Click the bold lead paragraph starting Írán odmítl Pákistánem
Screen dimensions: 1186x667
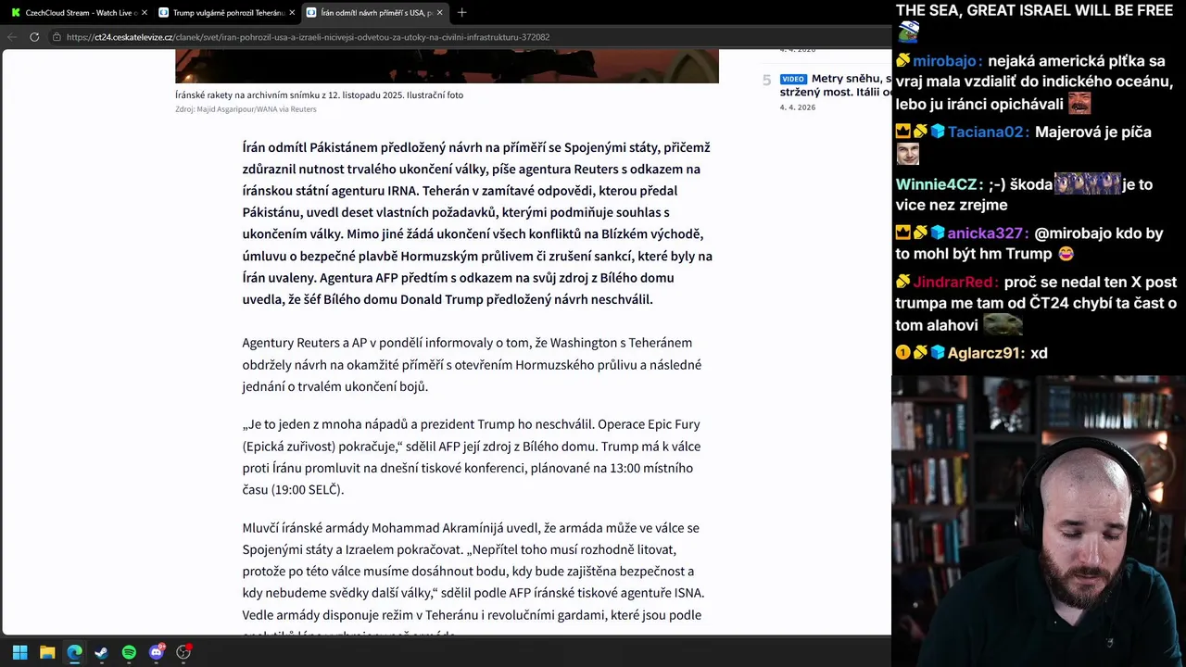pyautogui.click(x=477, y=223)
